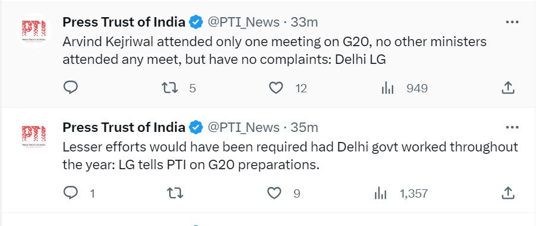
Task: Open more options on the 33m tweet
Action: point(512,22)
